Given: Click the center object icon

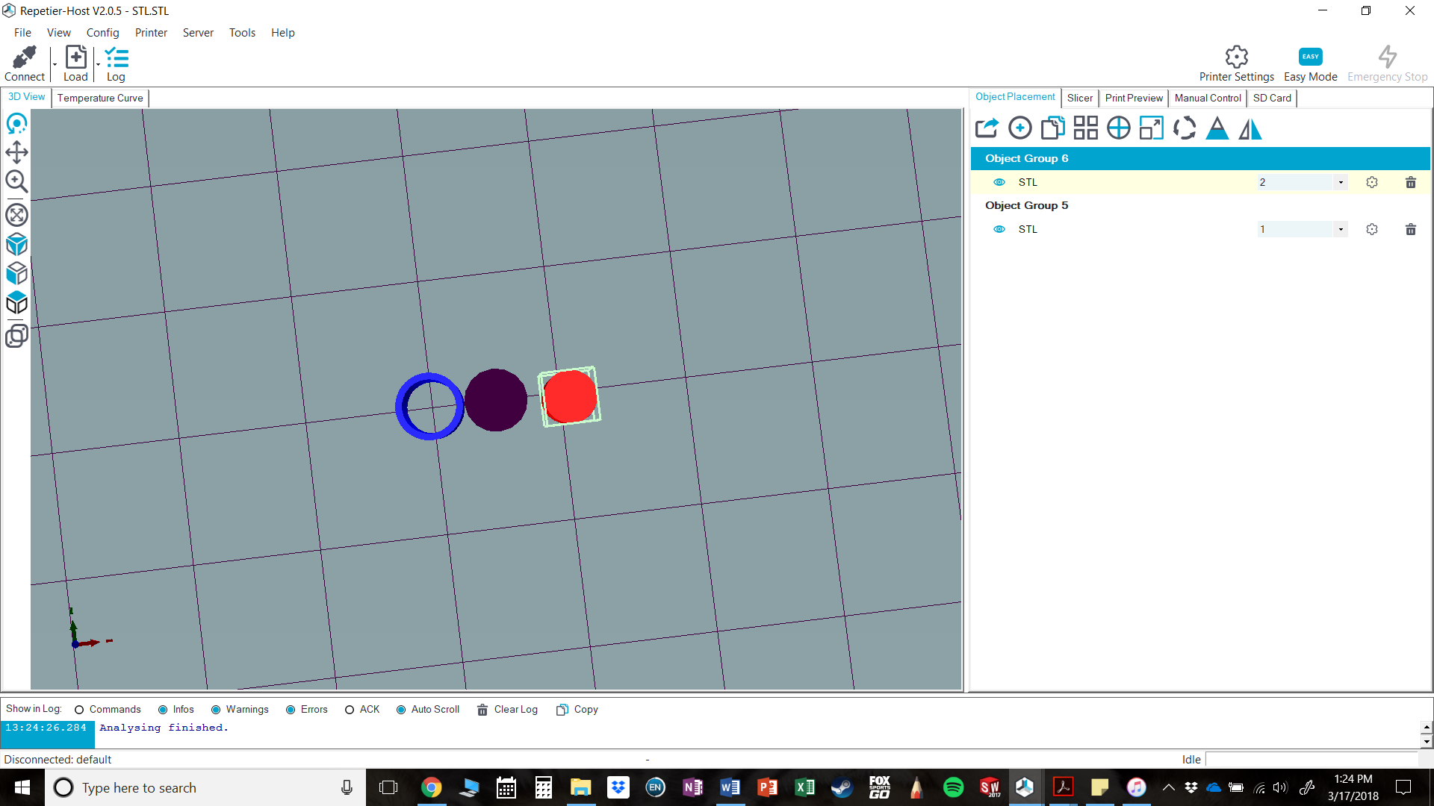Looking at the screenshot, I should click(x=1118, y=128).
